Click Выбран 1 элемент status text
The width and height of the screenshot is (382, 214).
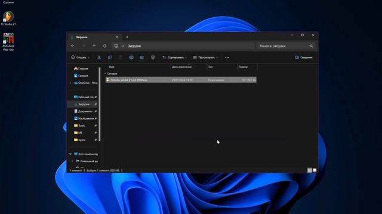click(103, 171)
